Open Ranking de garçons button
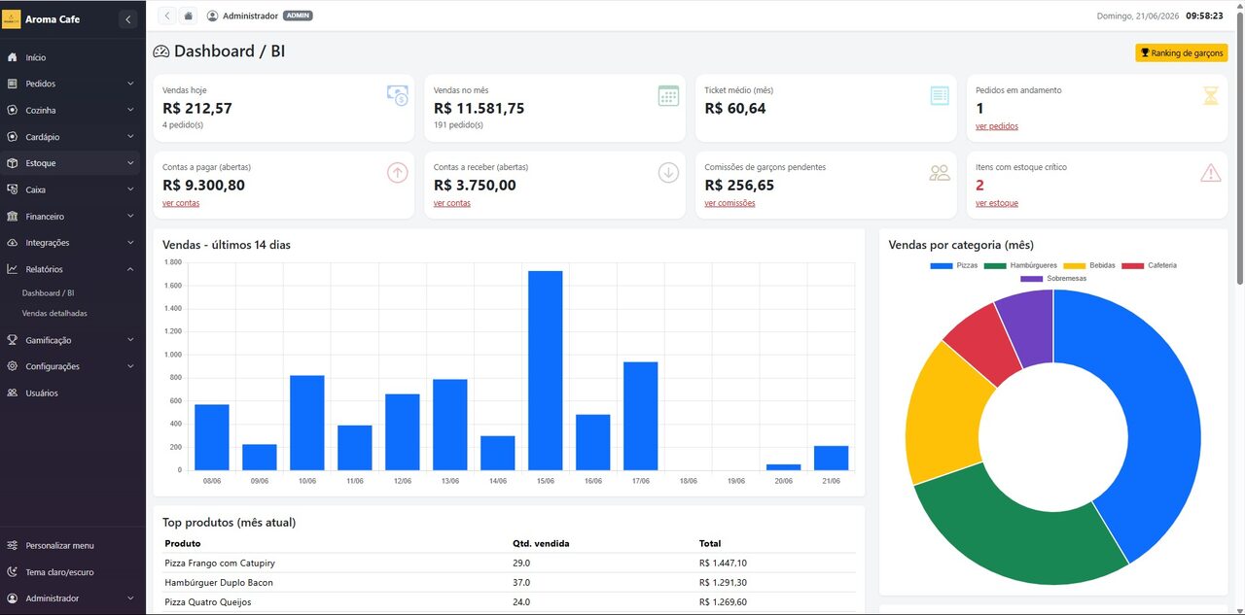The image size is (1245, 615). 1181,52
